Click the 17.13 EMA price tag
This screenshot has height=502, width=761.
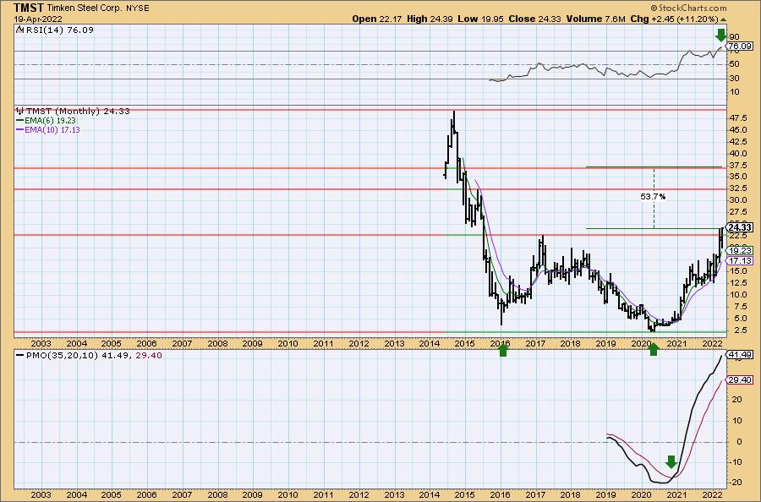(740, 261)
